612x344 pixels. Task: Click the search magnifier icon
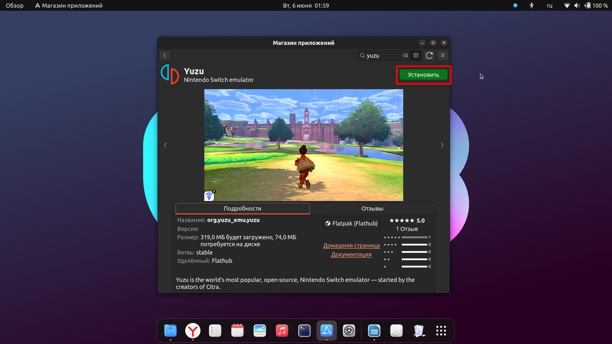[362, 55]
